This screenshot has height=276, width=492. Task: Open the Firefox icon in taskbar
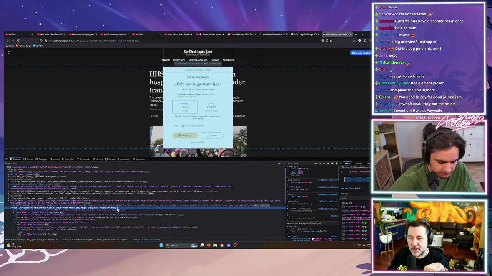[x=208, y=245]
